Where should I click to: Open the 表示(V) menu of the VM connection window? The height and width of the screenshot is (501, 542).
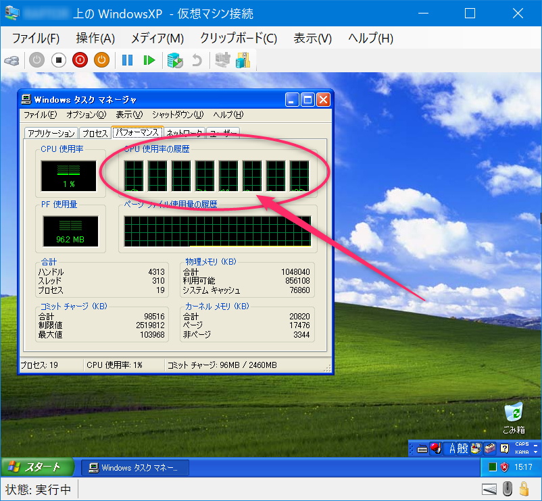pos(312,38)
